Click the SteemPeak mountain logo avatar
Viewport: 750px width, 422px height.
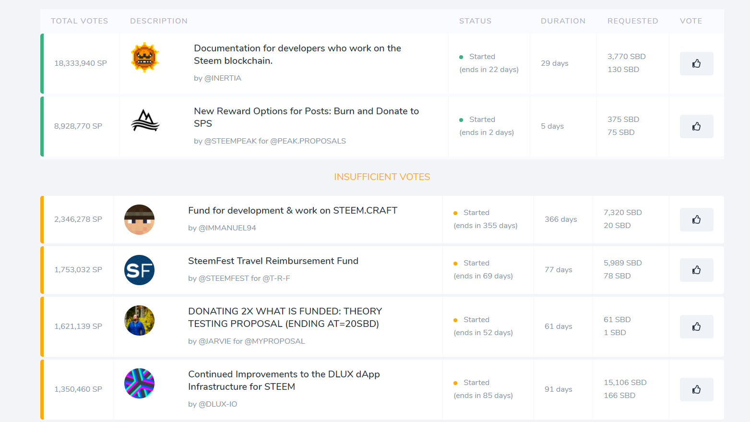point(145,121)
